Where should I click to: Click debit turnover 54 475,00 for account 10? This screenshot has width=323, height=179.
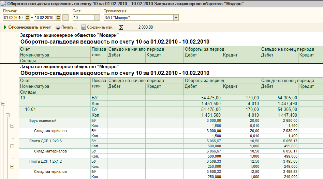(x=203, y=98)
